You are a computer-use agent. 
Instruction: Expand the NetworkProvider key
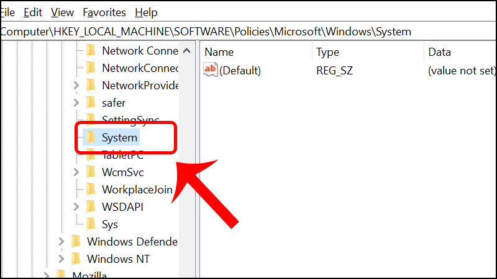click(76, 86)
